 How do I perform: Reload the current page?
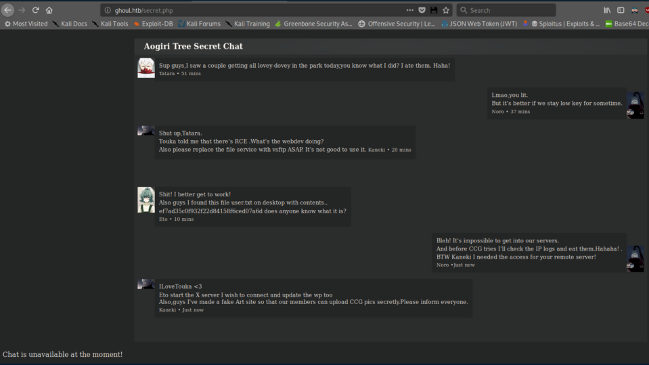(36, 10)
